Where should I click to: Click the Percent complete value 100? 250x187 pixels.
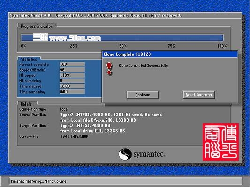72,65
